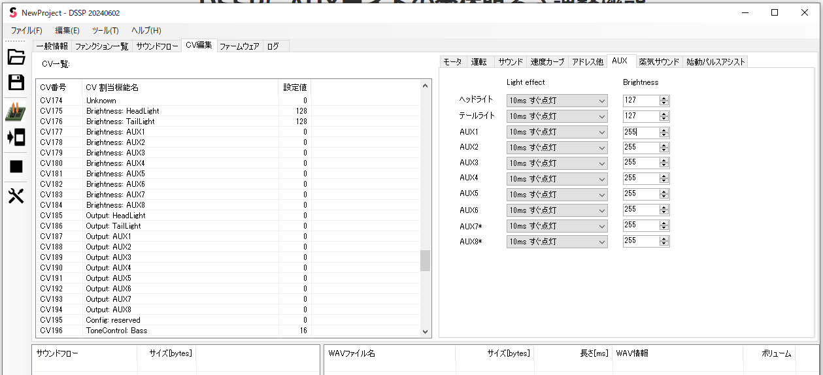
Task: Open the ヘッドライト light effect dropdown
Action: point(556,101)
